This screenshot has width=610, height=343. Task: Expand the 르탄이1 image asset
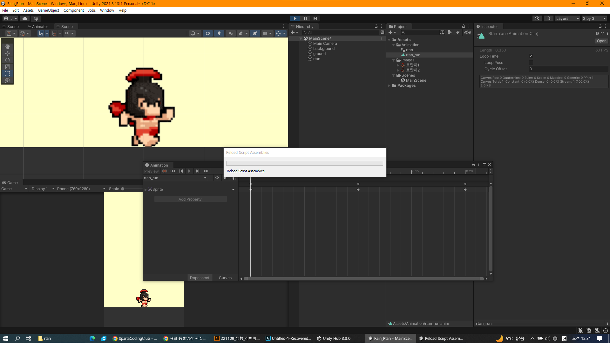point(398,65)
